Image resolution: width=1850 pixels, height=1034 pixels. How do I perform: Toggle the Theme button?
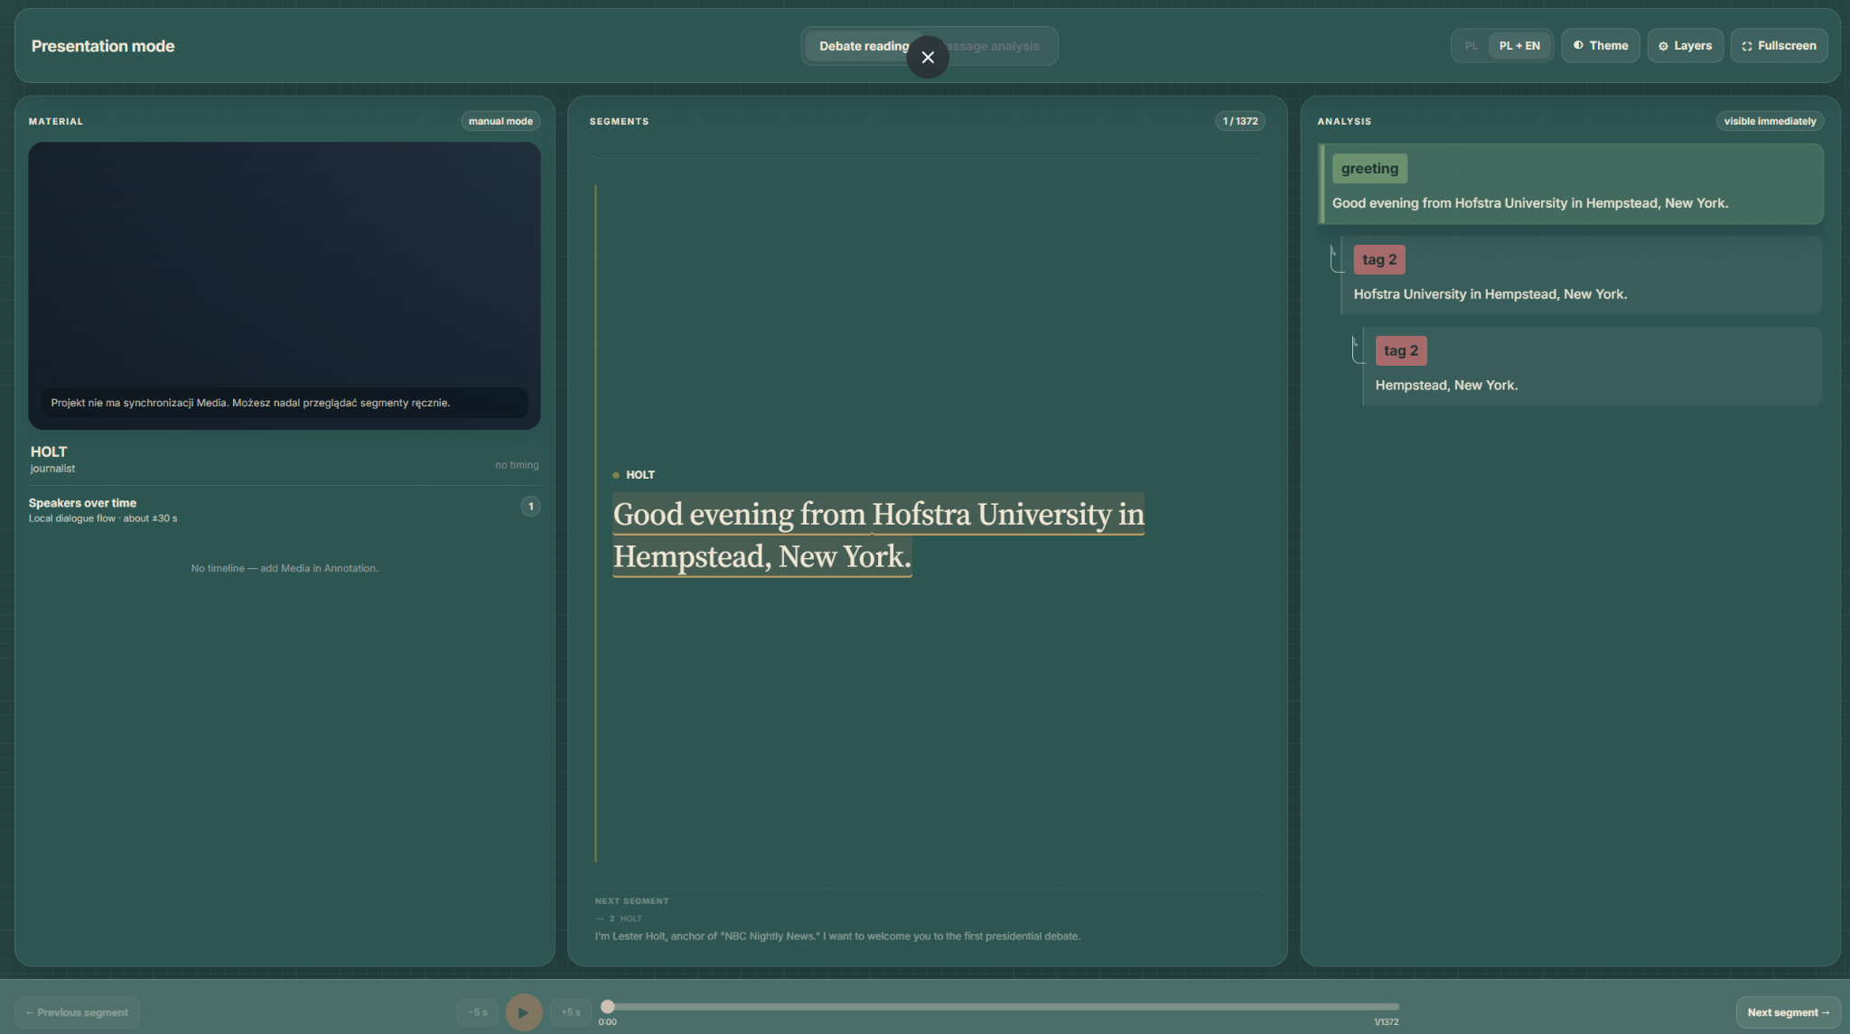[x=1600, y=45]
